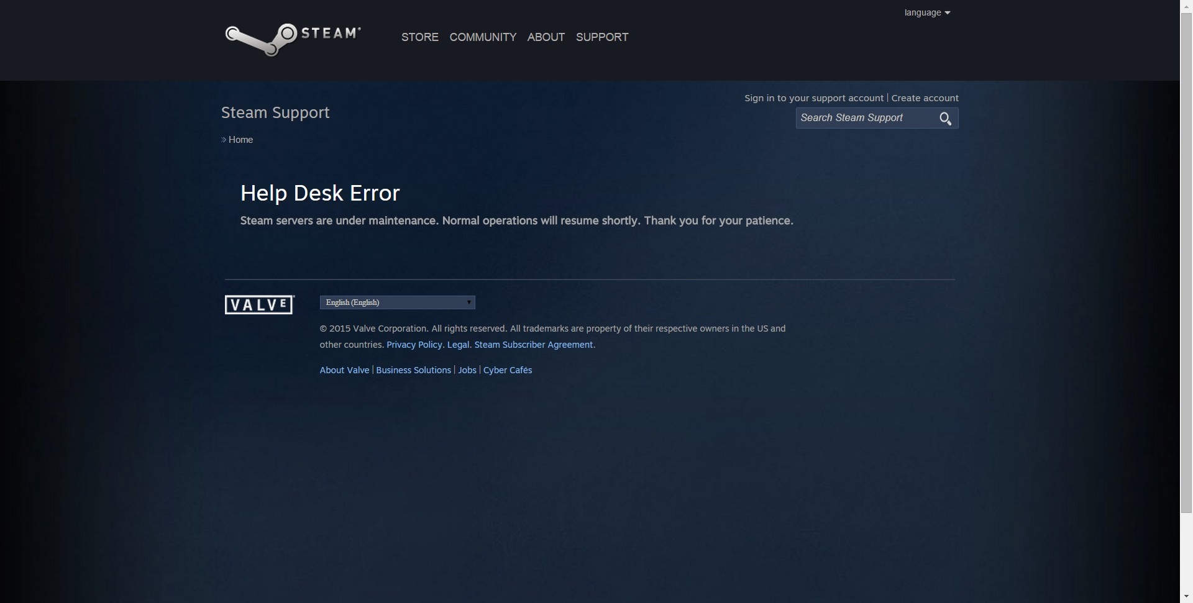Open the Steam Subscriber Agreement
1193x603 pixels.
[534, 345]
